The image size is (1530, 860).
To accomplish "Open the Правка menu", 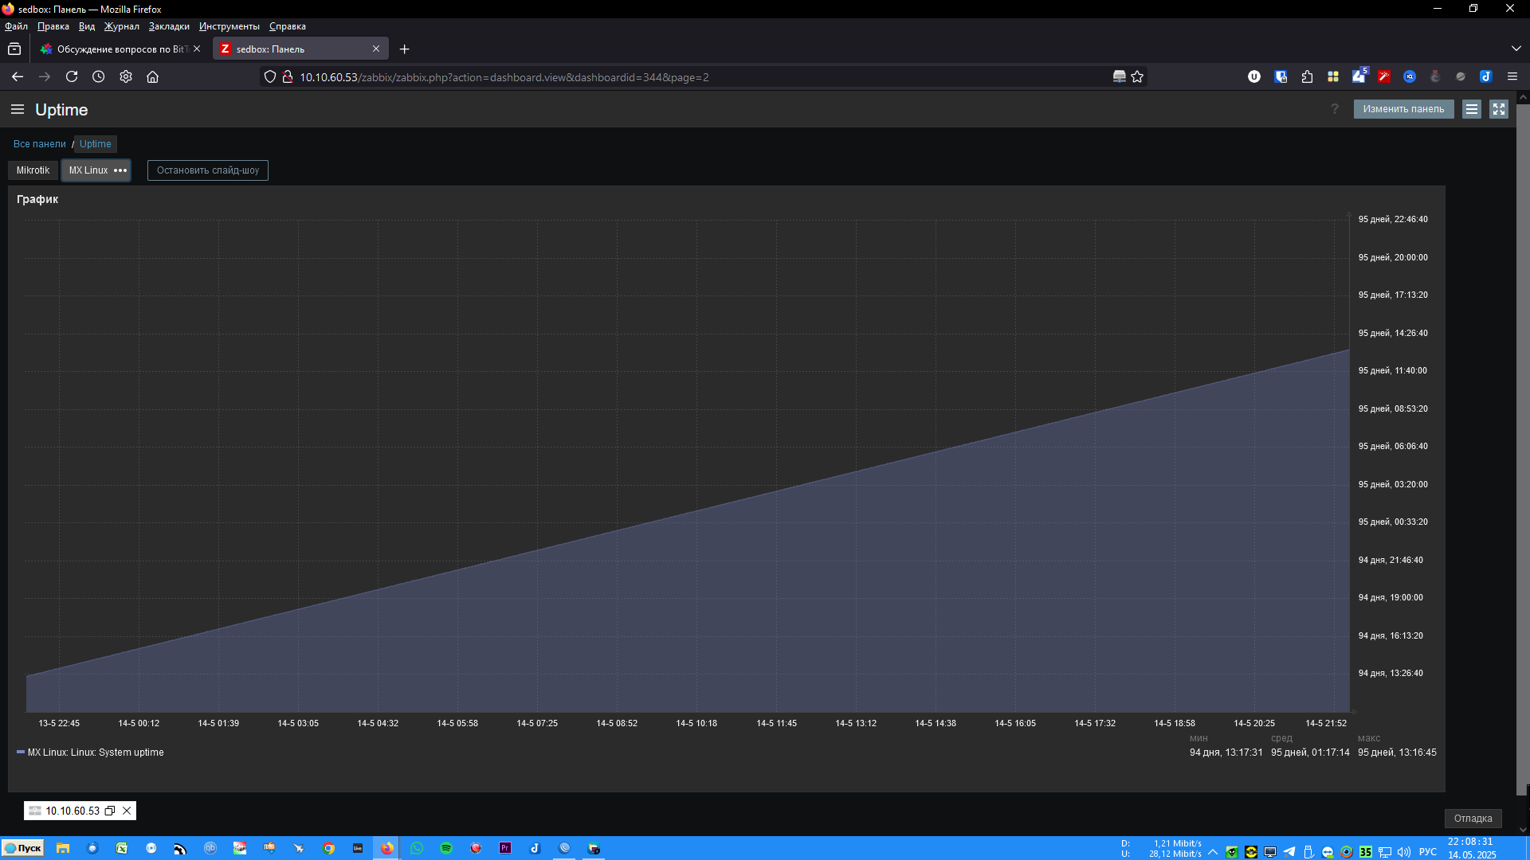I will (x=53, y=26).
